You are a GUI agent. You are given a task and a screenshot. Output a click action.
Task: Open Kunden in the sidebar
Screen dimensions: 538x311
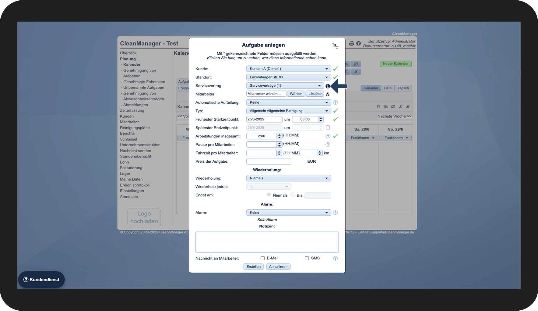tap(127, 116)
